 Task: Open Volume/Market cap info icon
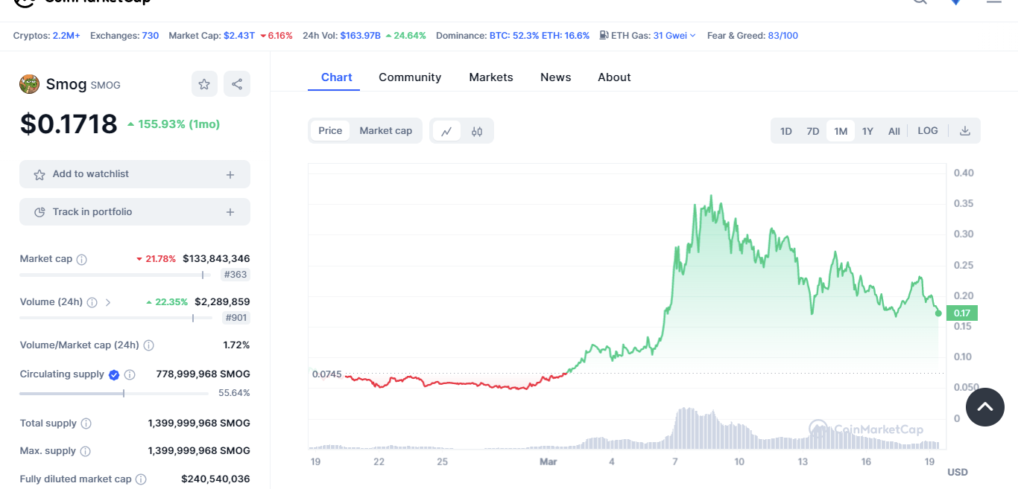click(149, 345)
